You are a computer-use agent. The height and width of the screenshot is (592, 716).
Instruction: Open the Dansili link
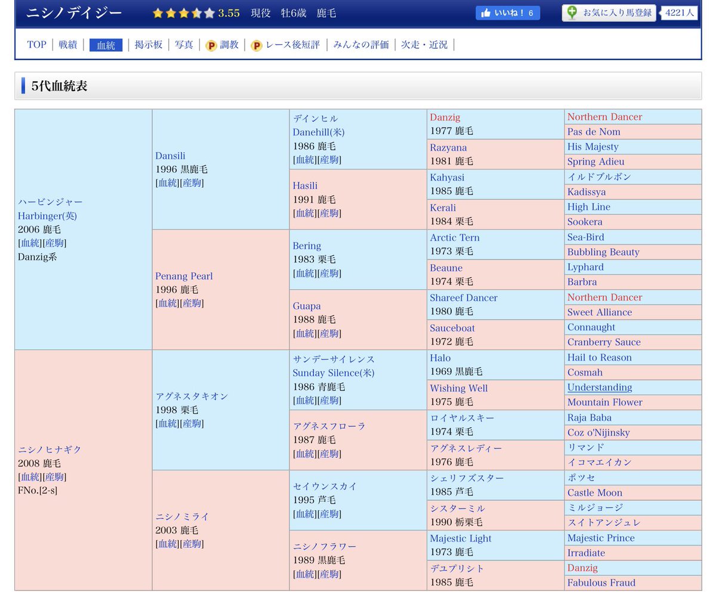pos(170,156)
